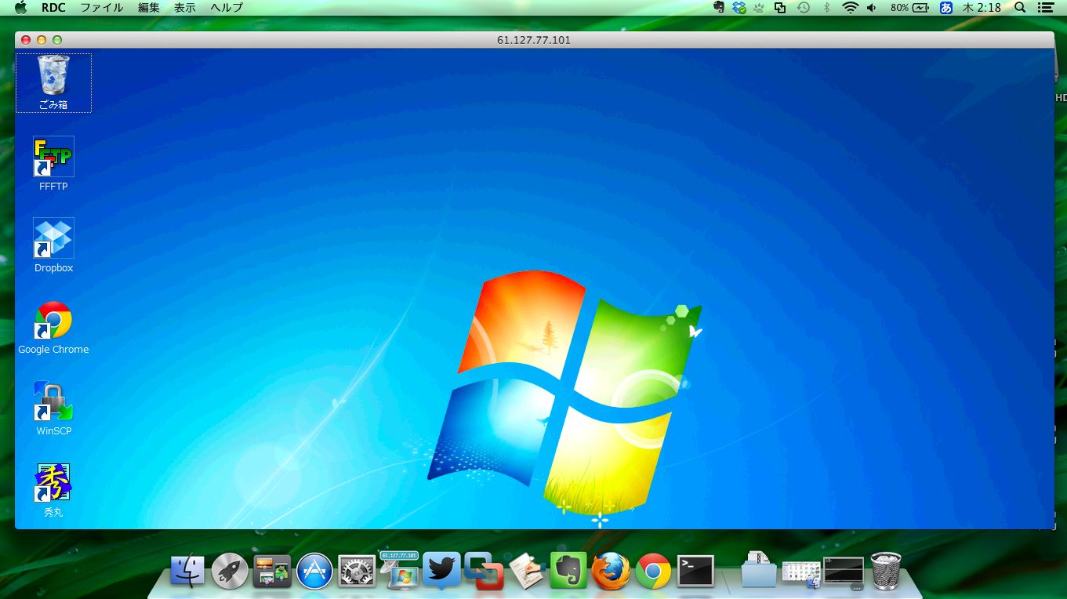The width and height of the screenshot is (1067, 599).
Task: Open the volume control in menu bar
Action: click(x=872, y=8)
